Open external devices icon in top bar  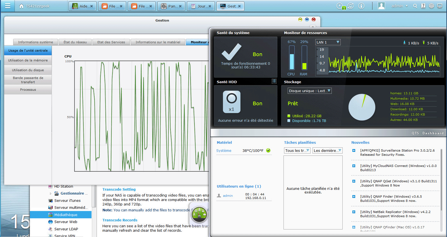[x=351, y=6]
